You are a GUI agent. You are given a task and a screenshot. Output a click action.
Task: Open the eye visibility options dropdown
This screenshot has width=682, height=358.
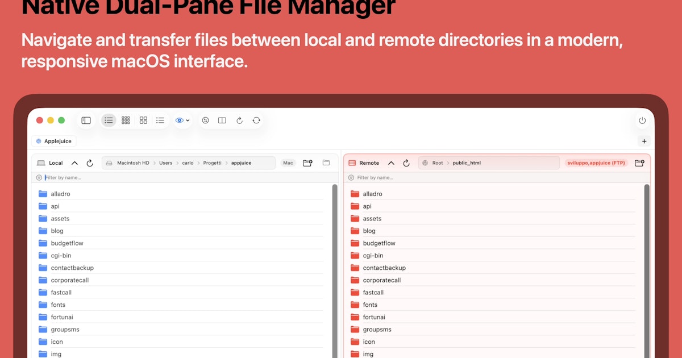click(182, 120)
